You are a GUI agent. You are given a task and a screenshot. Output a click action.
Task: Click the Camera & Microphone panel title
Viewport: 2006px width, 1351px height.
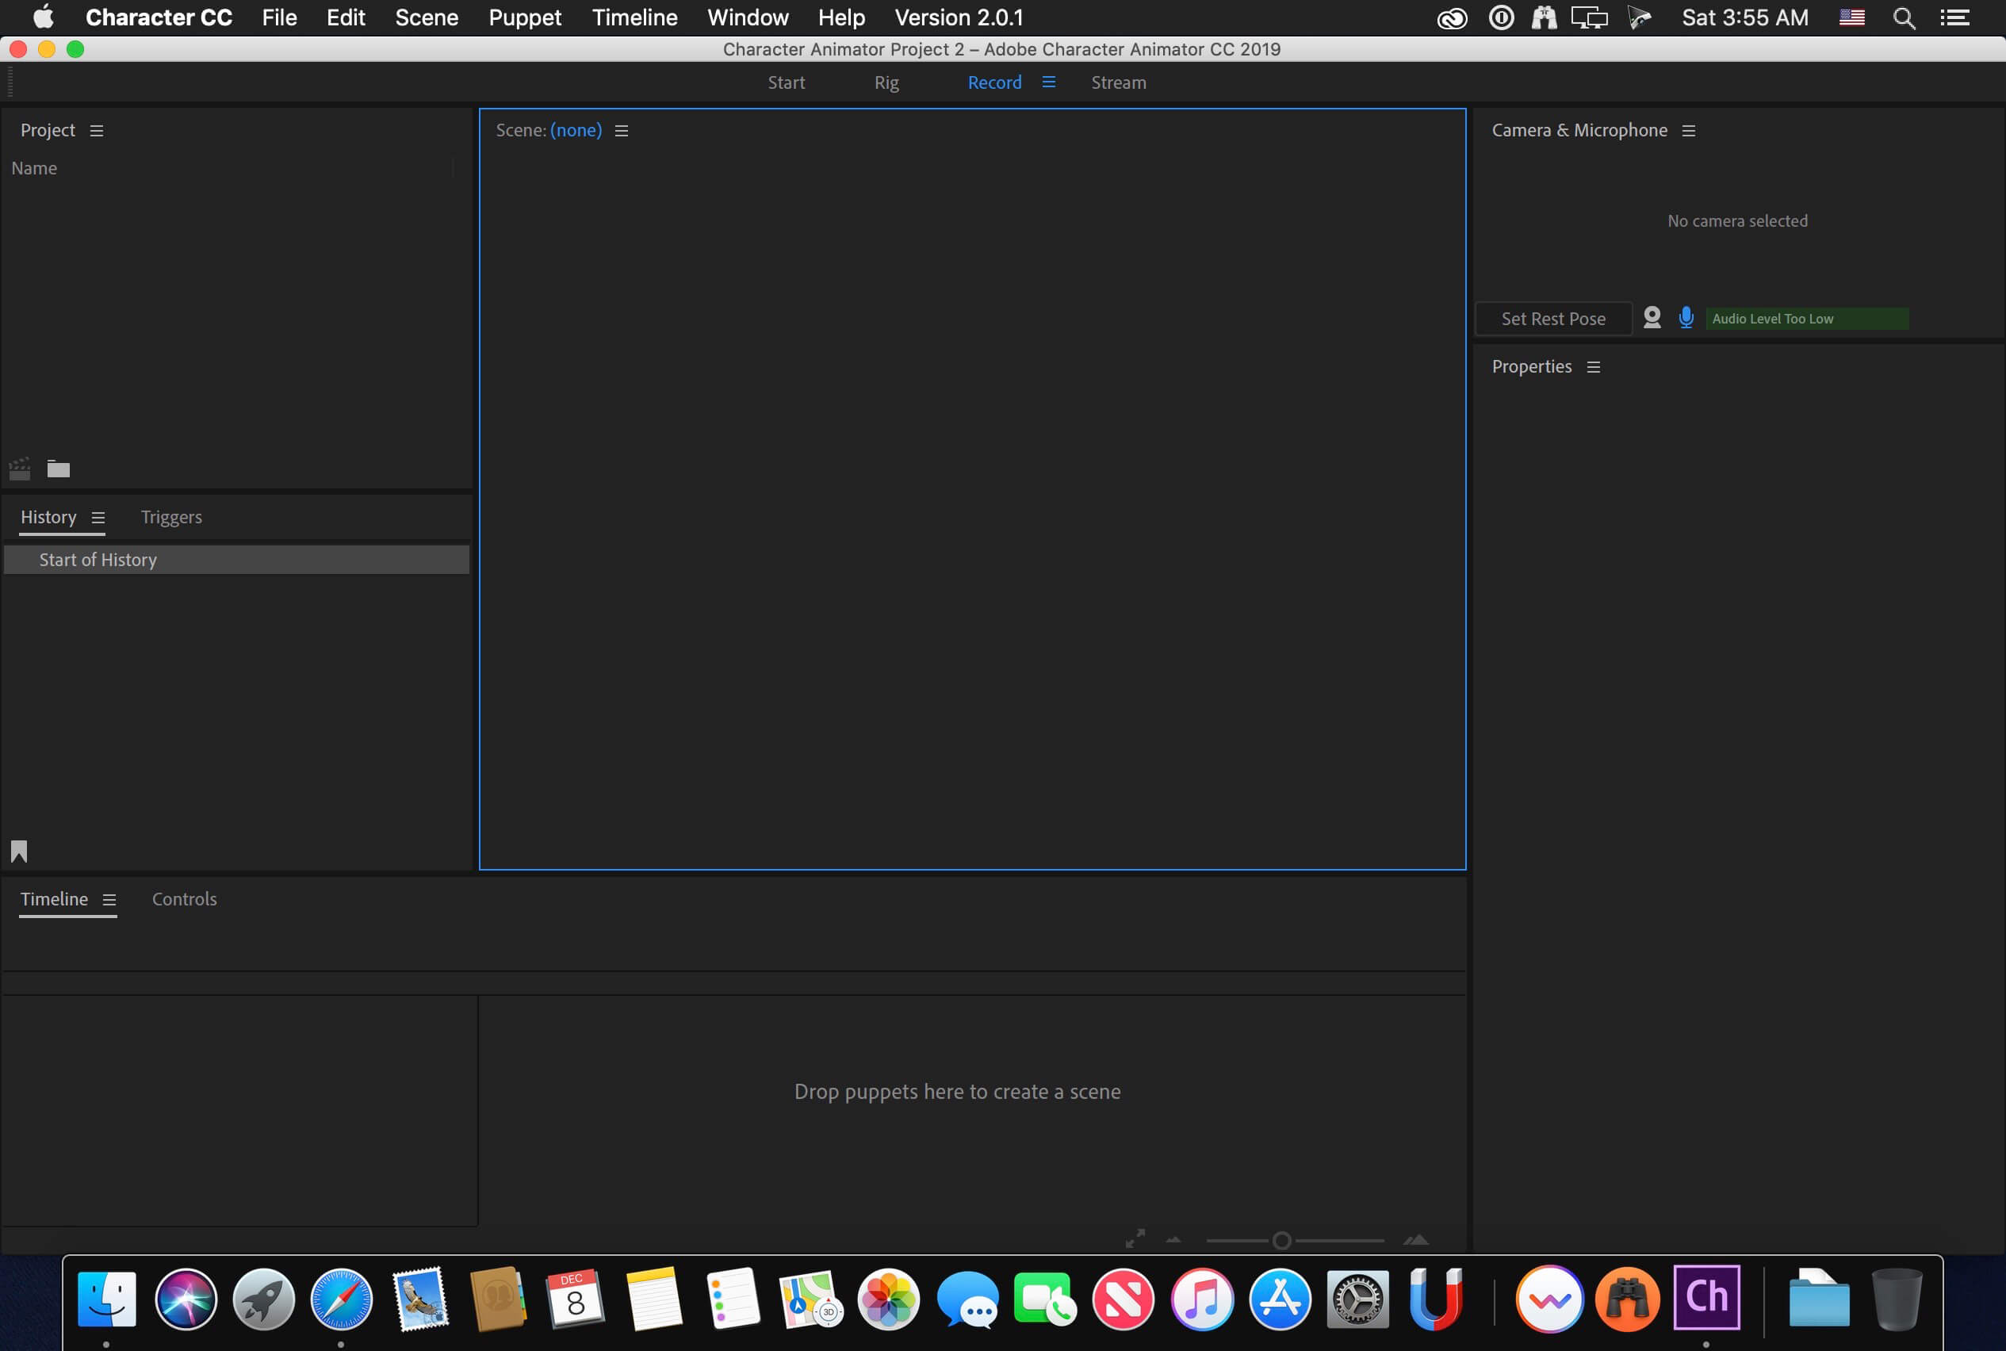[x=1579, y=130]
